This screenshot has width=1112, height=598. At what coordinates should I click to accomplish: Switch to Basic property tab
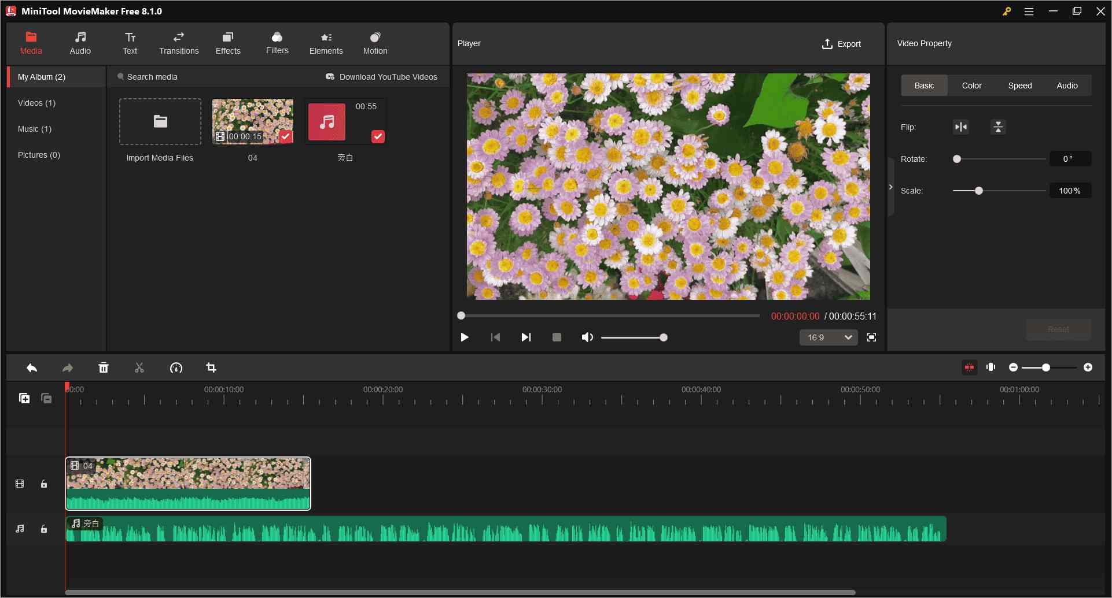tap(924, 86)
